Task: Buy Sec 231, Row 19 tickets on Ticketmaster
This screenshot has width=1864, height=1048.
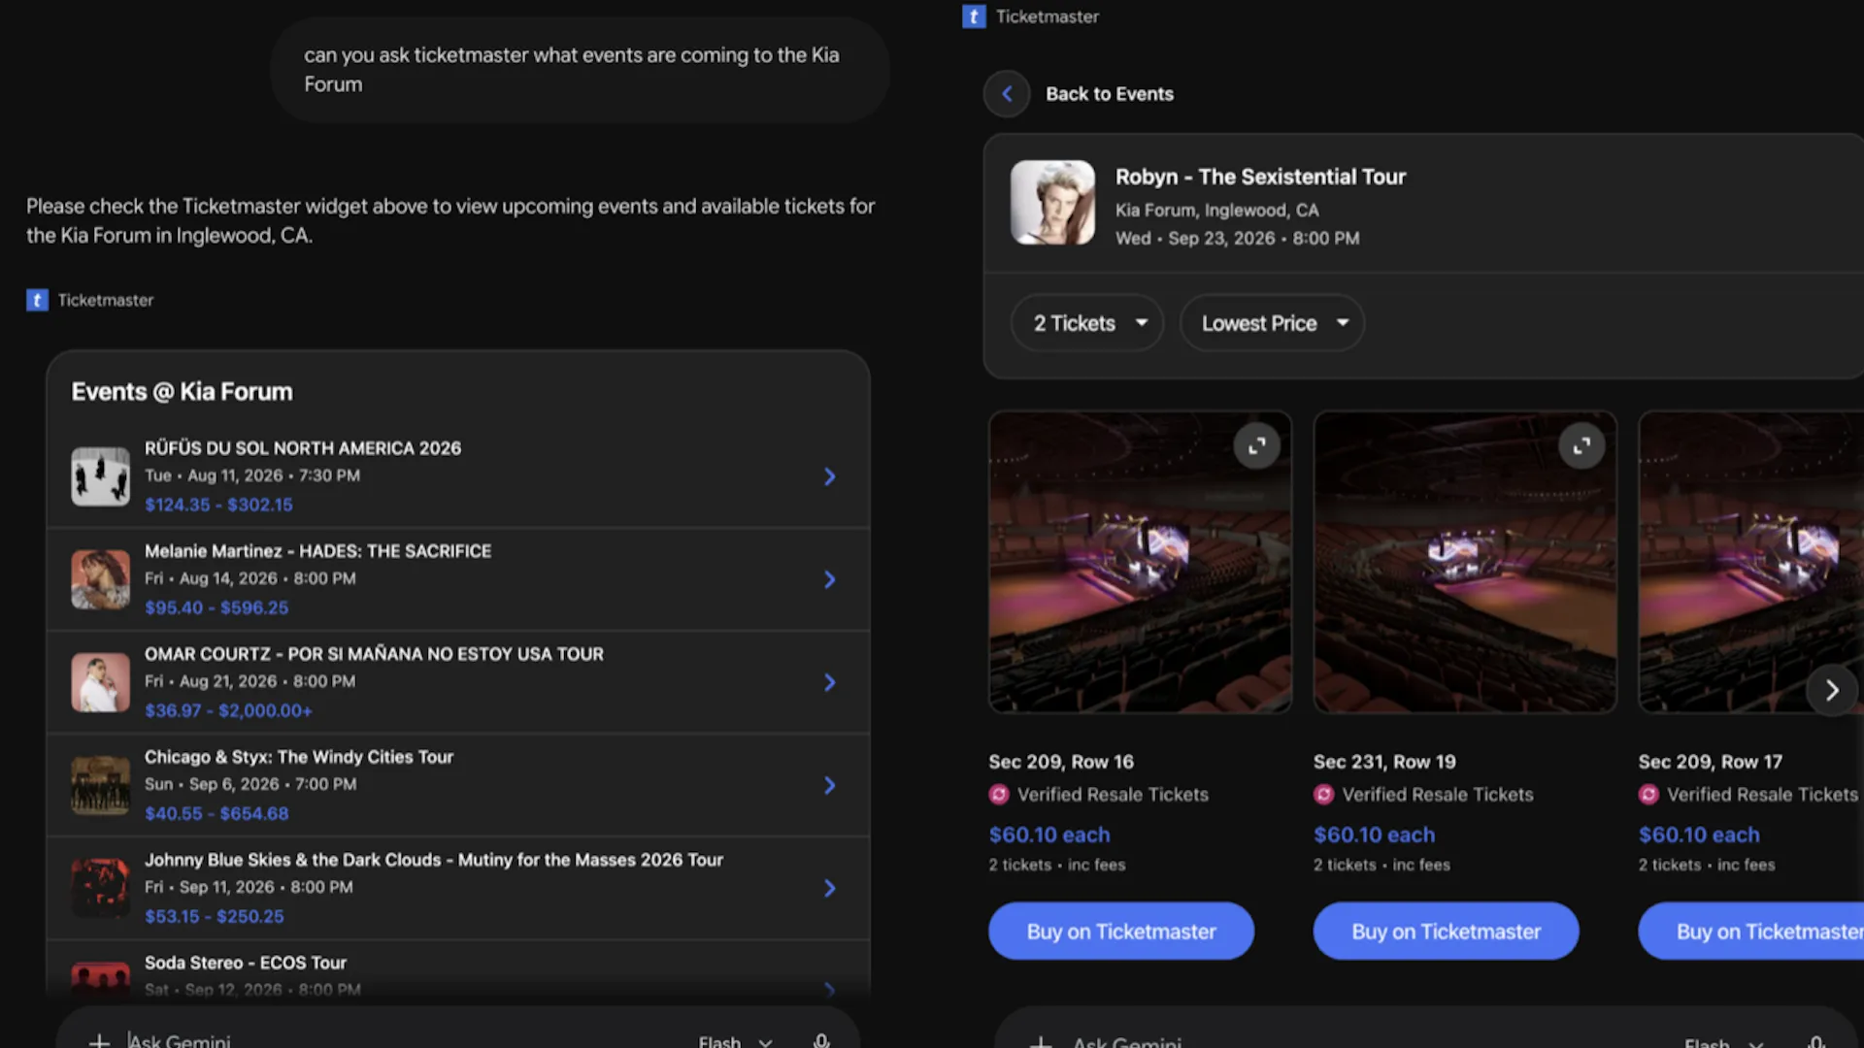Action: click(1447, 932)
